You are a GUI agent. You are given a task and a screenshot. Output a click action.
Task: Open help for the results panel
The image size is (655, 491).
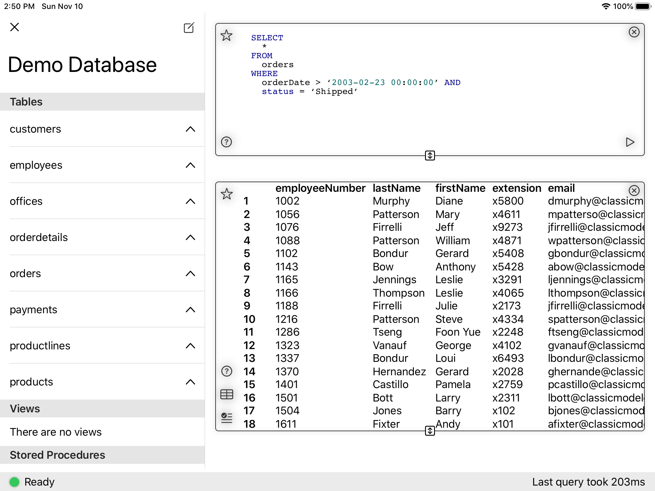tap(226, 371)
